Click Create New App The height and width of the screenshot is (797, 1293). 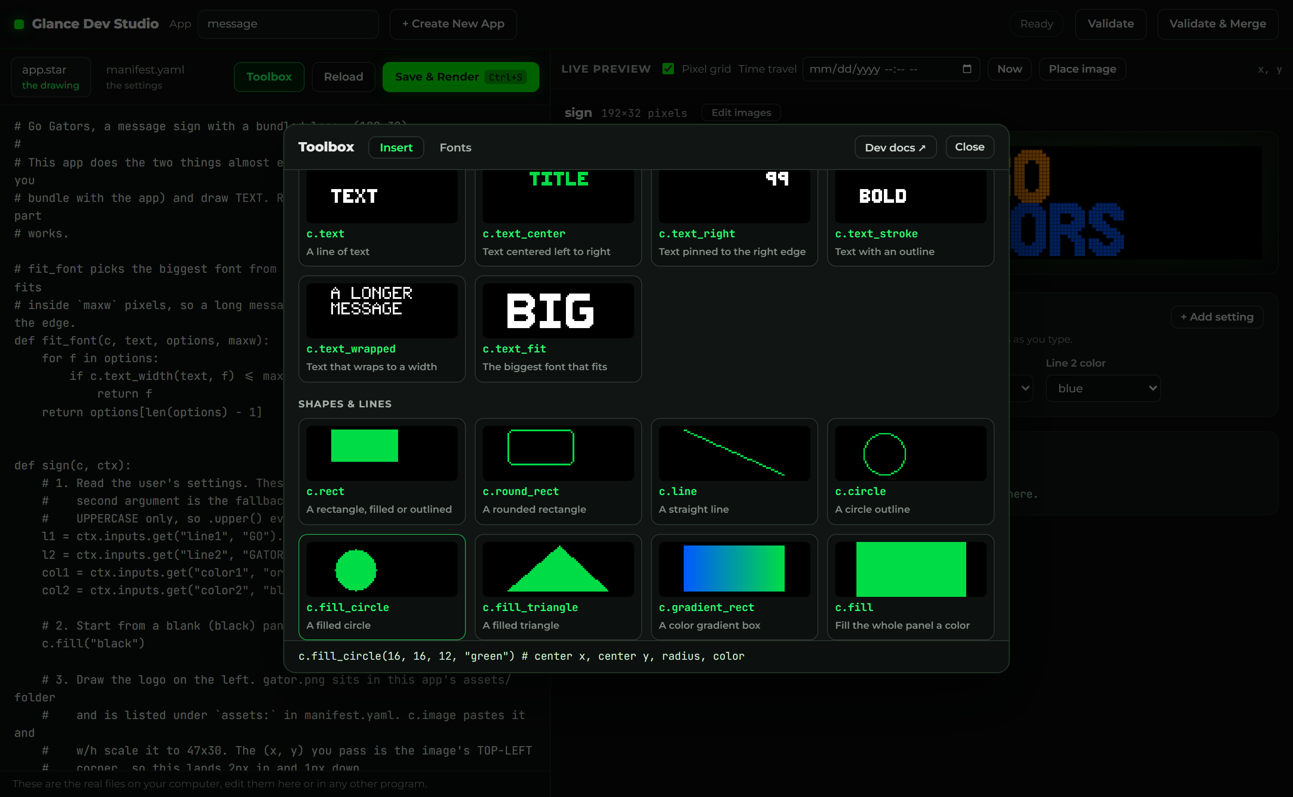(453, 24)
